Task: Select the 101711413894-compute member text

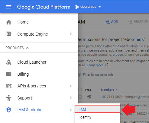Action: pos(125,97)
